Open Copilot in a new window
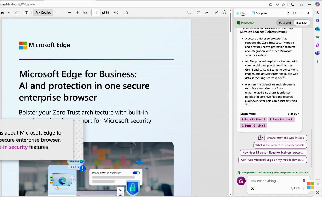Screen dimensions: 322x197 click(x=288, y=13)
